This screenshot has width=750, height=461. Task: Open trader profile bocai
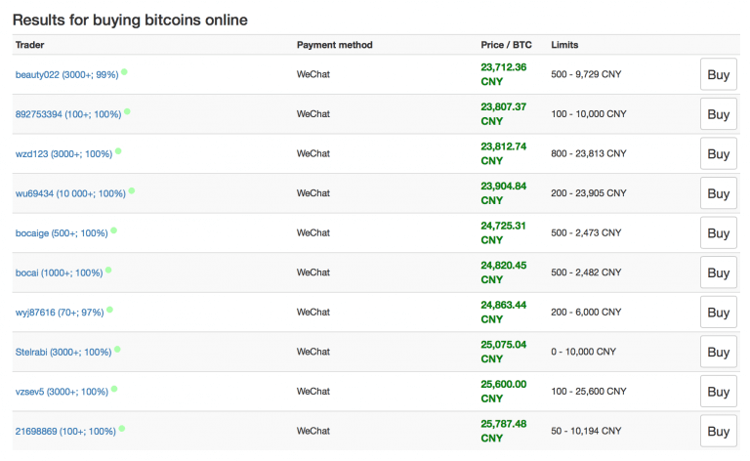59,273
